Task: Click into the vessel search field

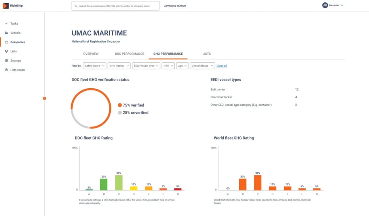Action: click(x=116, y=6)
